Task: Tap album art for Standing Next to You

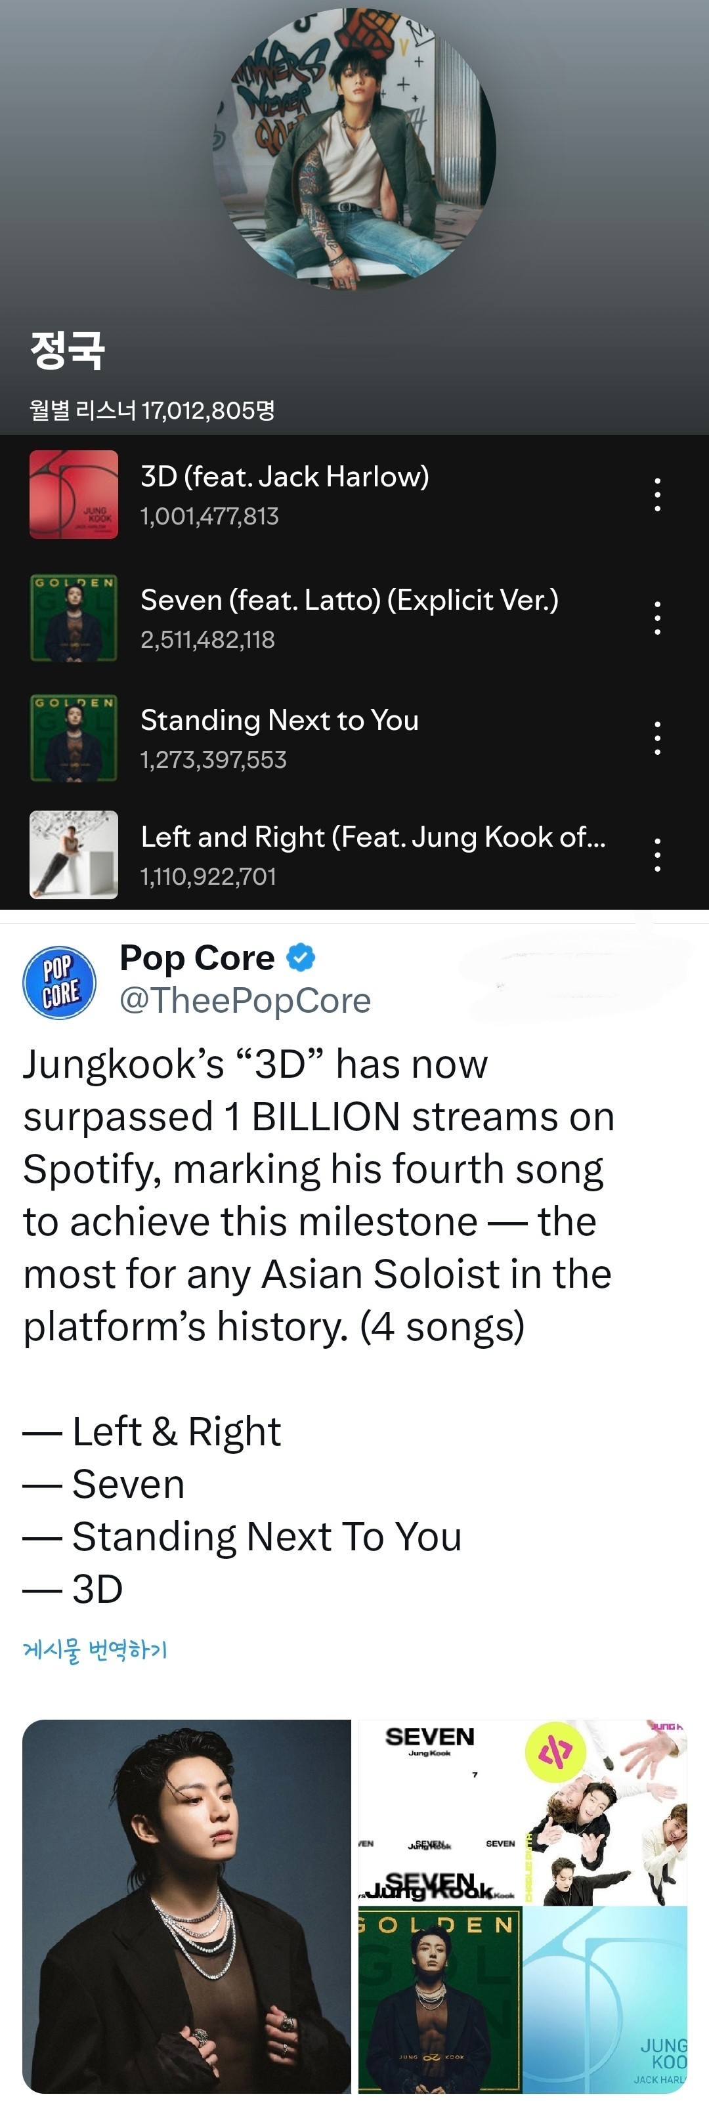Action: [x=74, y=738]
